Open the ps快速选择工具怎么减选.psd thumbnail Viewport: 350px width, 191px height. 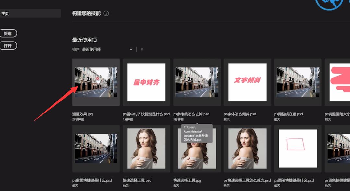(247, 149)
